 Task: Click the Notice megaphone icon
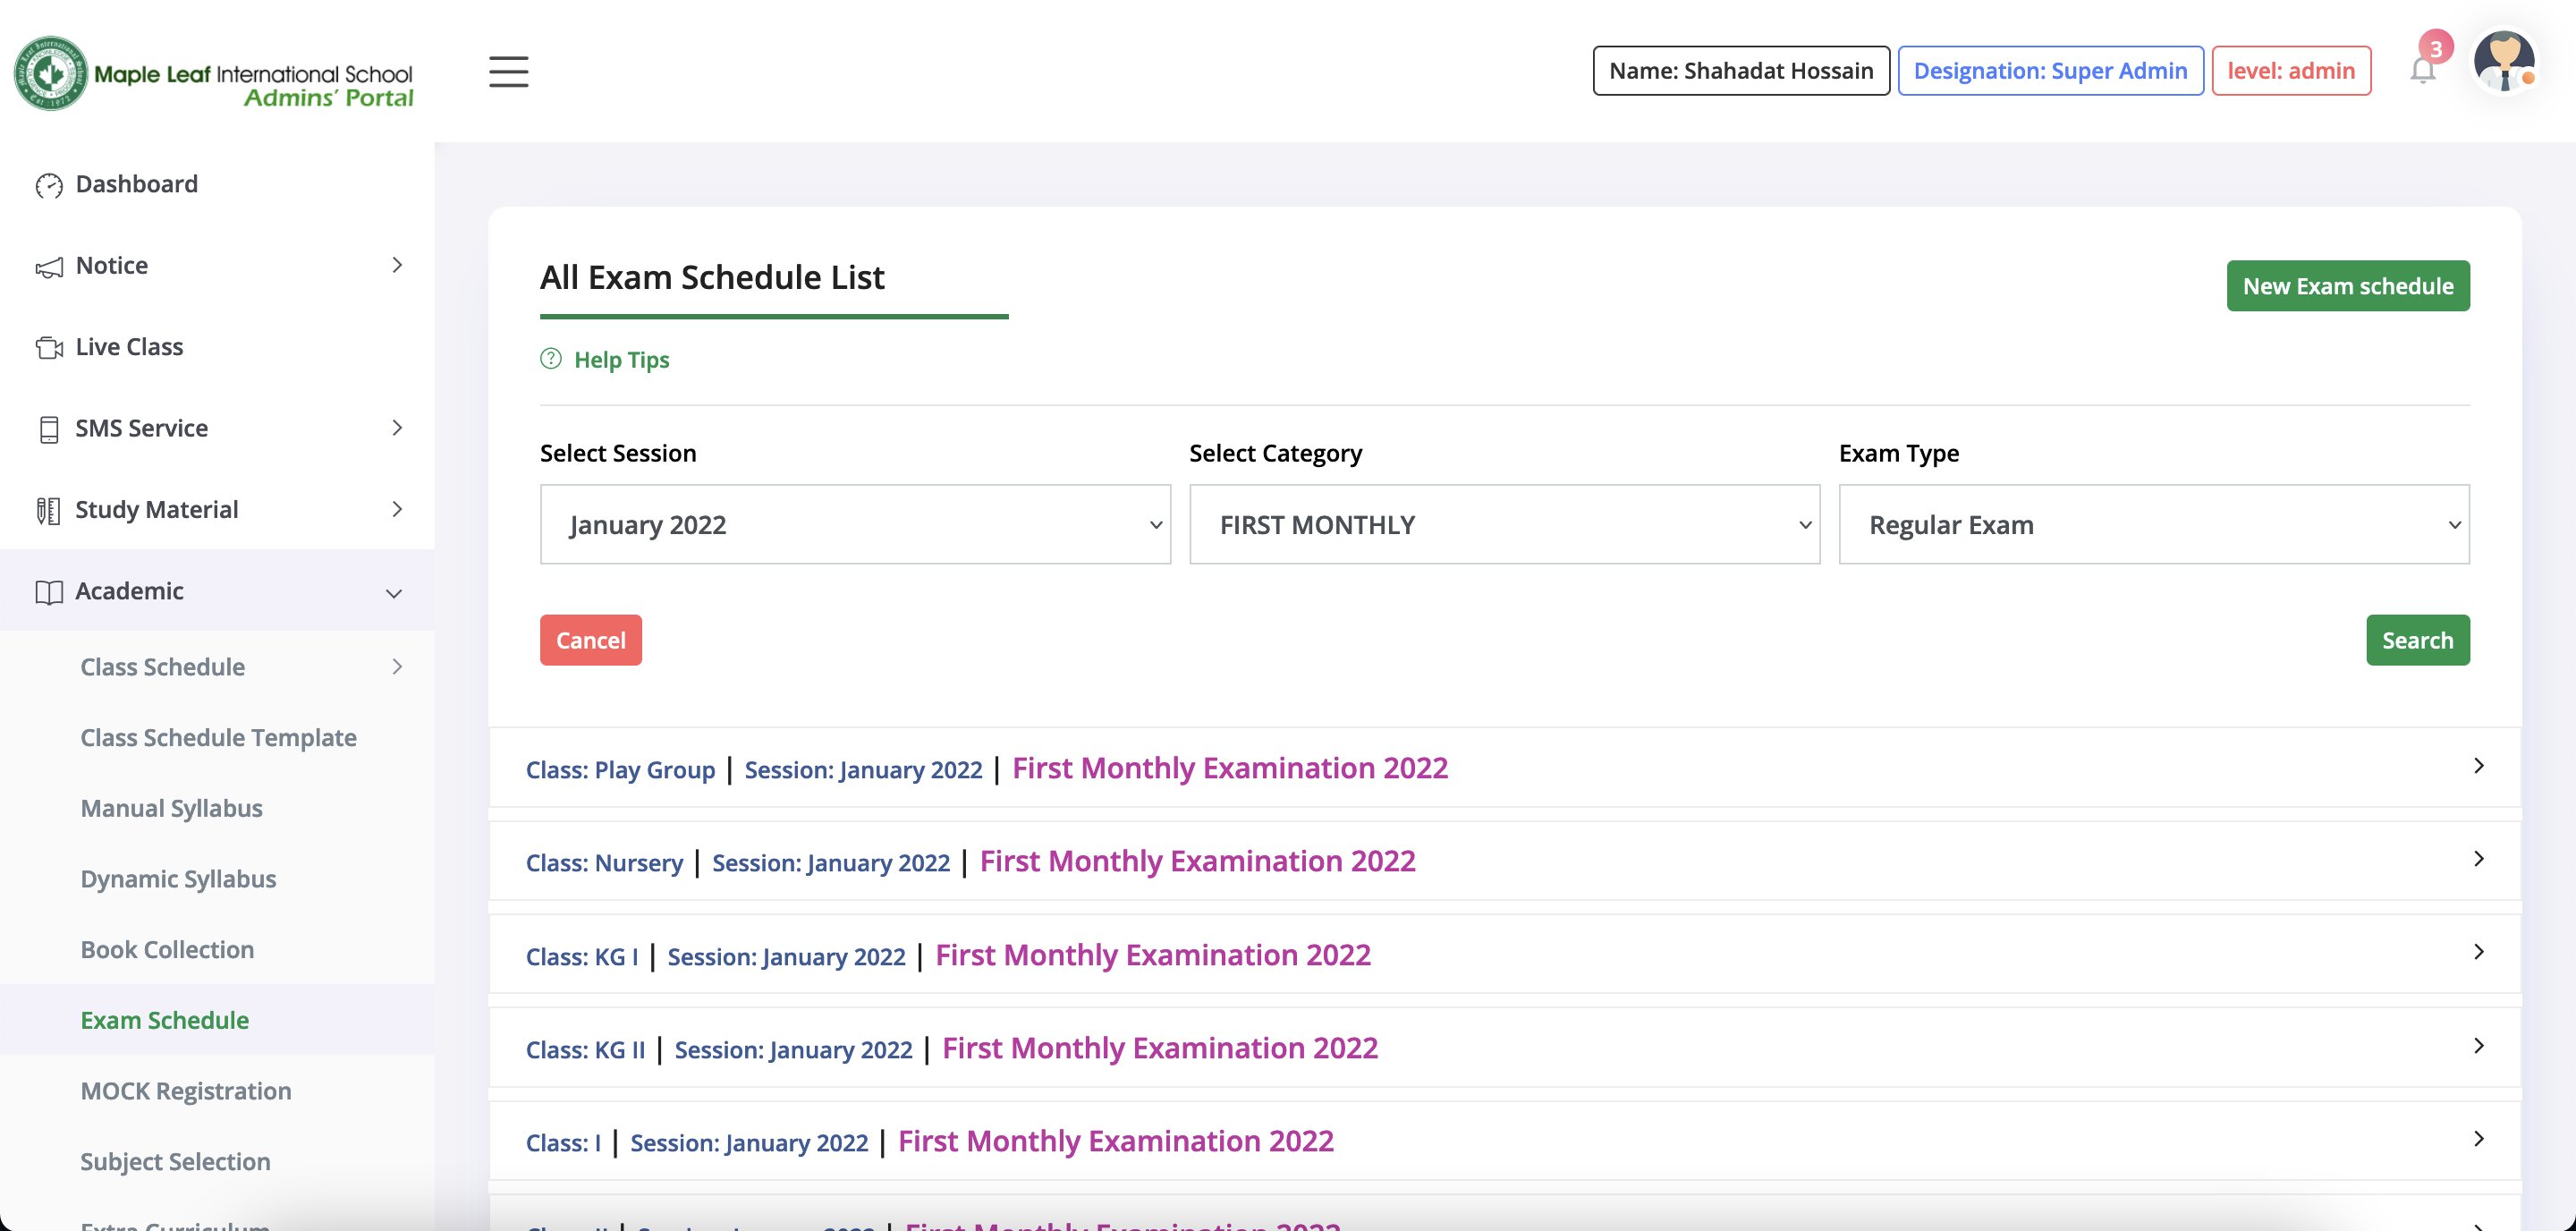[48, 266]
